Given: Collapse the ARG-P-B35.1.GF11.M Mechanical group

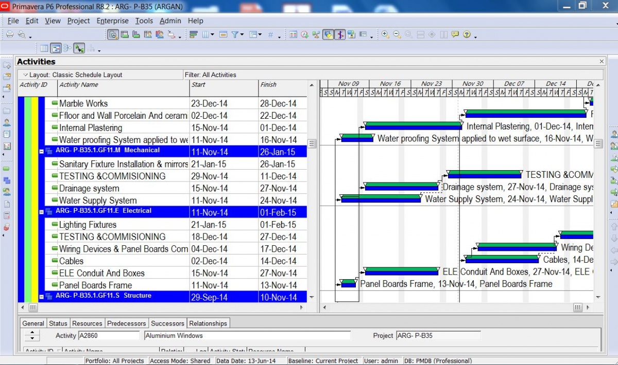Looking at the screenshot, I should pos(42,151).
